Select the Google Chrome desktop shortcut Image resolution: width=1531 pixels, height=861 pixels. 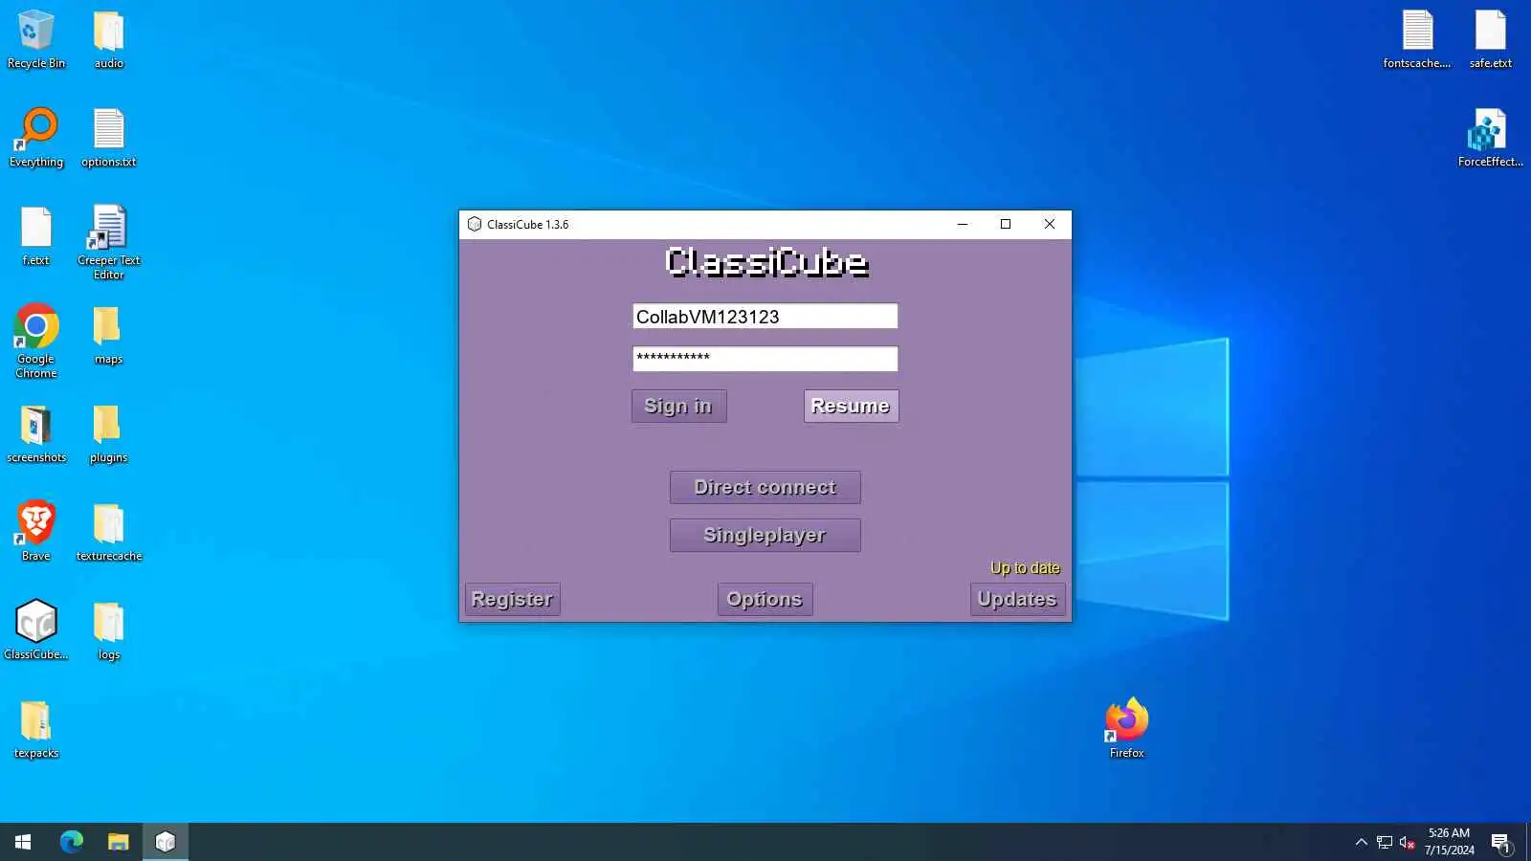click(36, 342)
